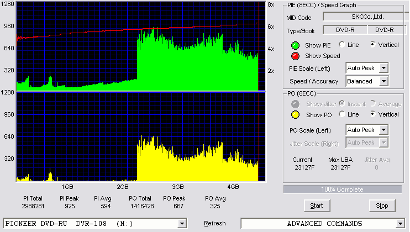Expand the PIONEER DVD-RW drive selector
The image size is (410, 232).
click(182, 224)
